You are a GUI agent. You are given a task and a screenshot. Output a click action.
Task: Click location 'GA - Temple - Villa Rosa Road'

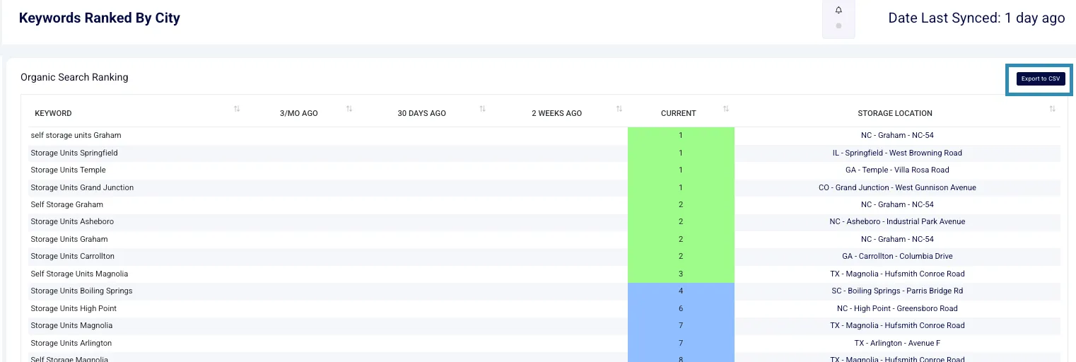point(897,170)
